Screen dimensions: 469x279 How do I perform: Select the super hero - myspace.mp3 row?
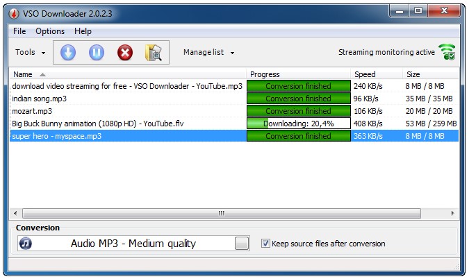pyautogui.click(x=234, y=136)
